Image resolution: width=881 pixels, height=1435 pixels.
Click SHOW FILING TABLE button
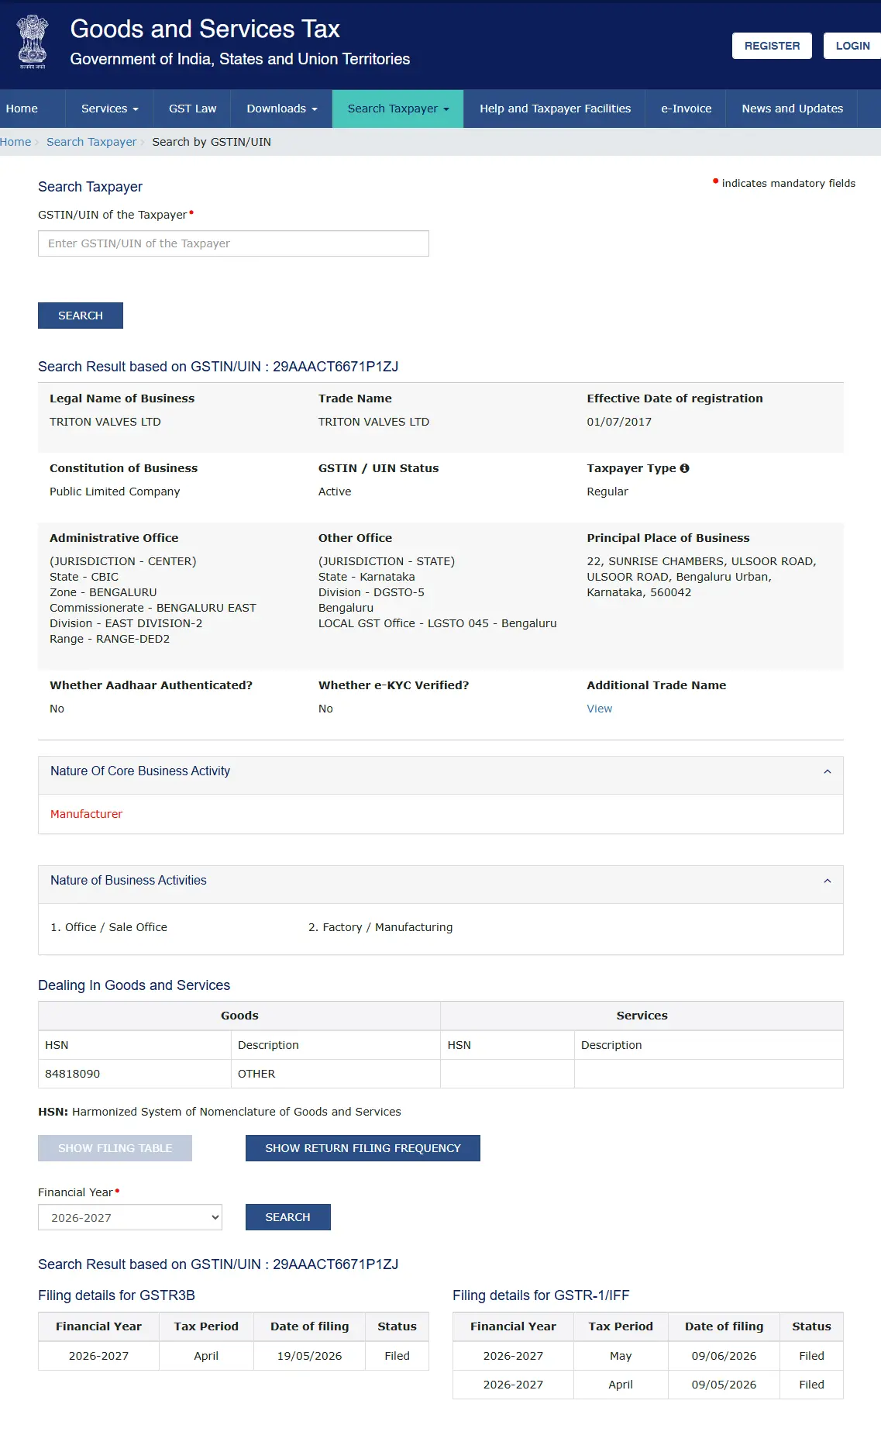tap(115, 1148)
